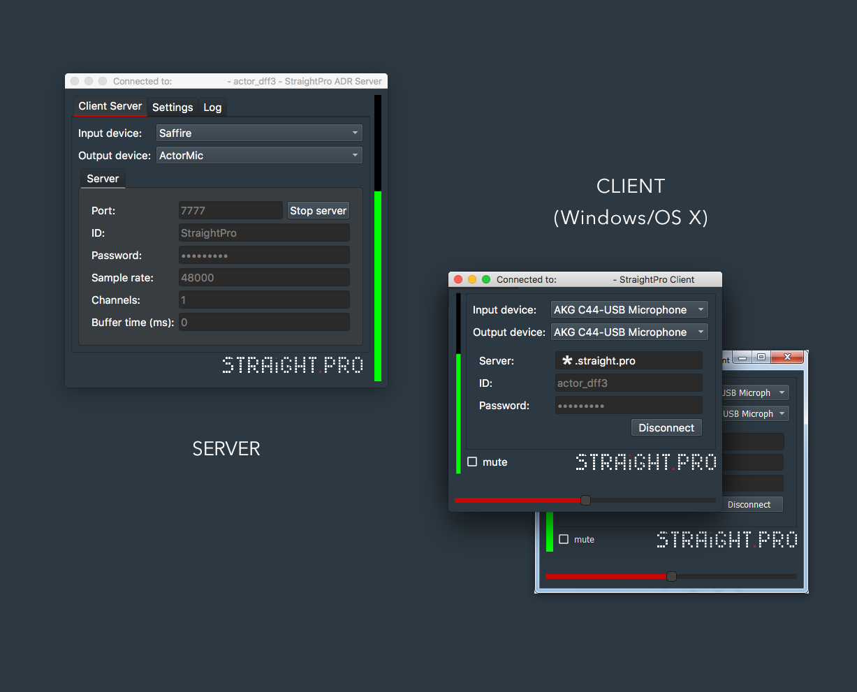
Task: Show the Log tab
Action: click(212, 107)
